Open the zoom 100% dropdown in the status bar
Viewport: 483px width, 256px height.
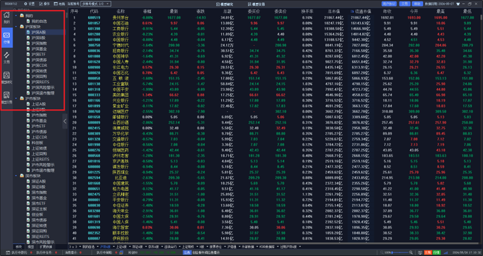tap(386, 252)
